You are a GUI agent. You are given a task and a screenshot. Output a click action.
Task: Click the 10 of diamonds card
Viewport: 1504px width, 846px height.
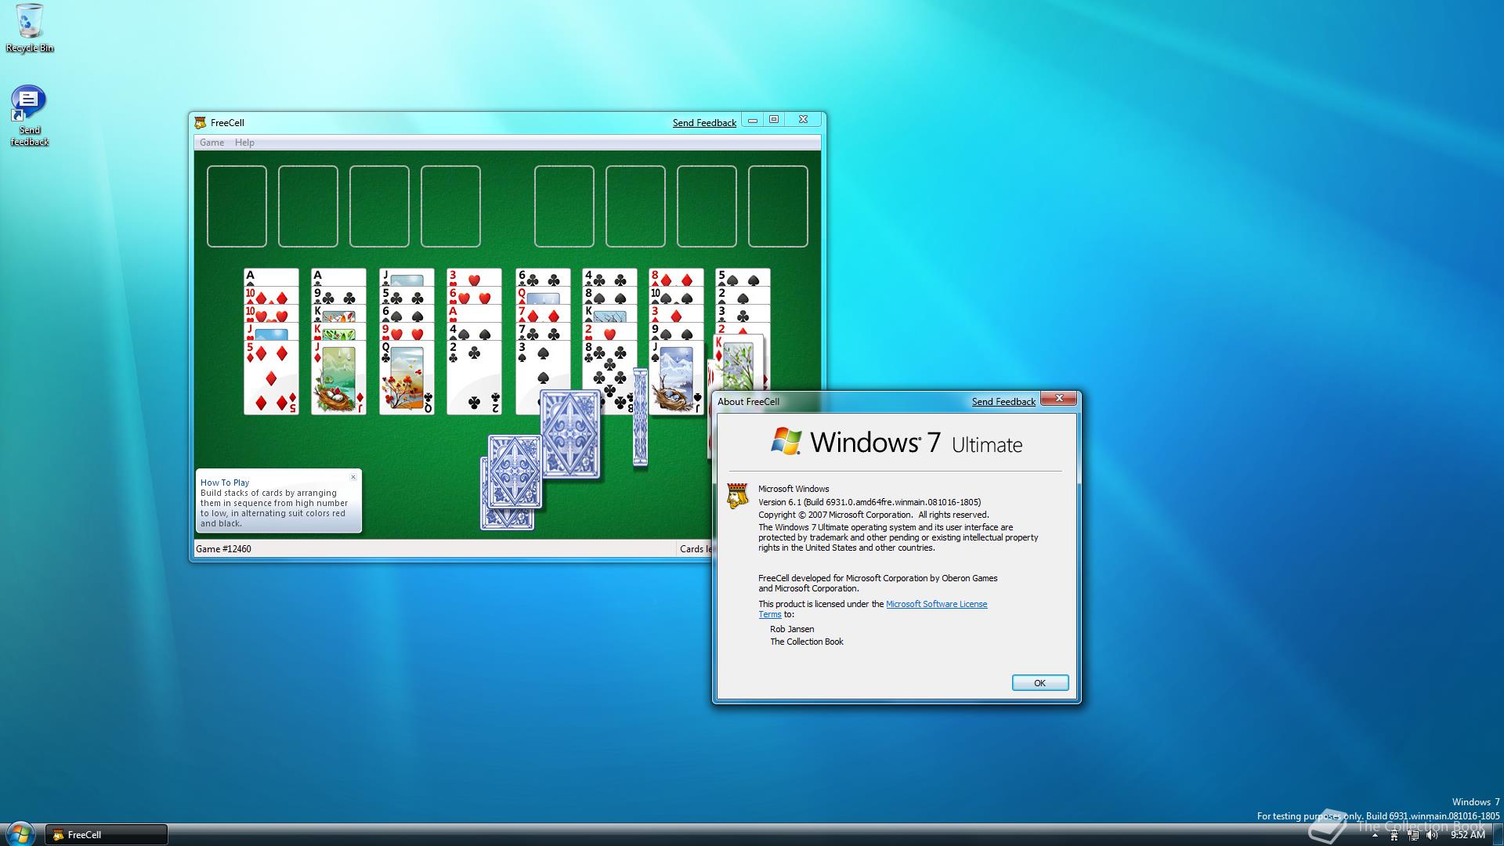(x=271, y=296)
